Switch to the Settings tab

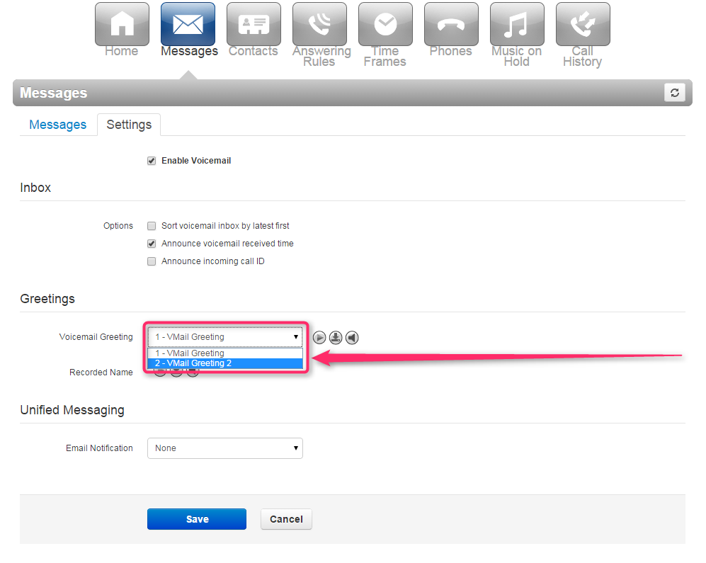(x=128, y=124)
